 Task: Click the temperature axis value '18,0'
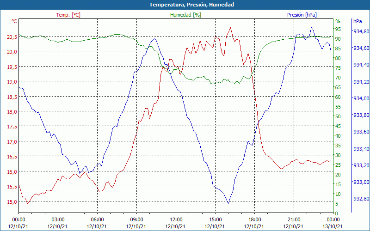12,112
